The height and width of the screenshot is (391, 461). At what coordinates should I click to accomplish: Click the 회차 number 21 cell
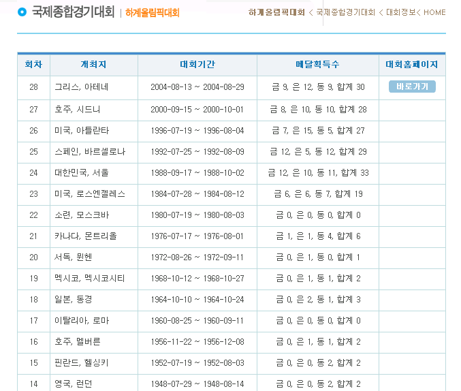coord(33,236)
